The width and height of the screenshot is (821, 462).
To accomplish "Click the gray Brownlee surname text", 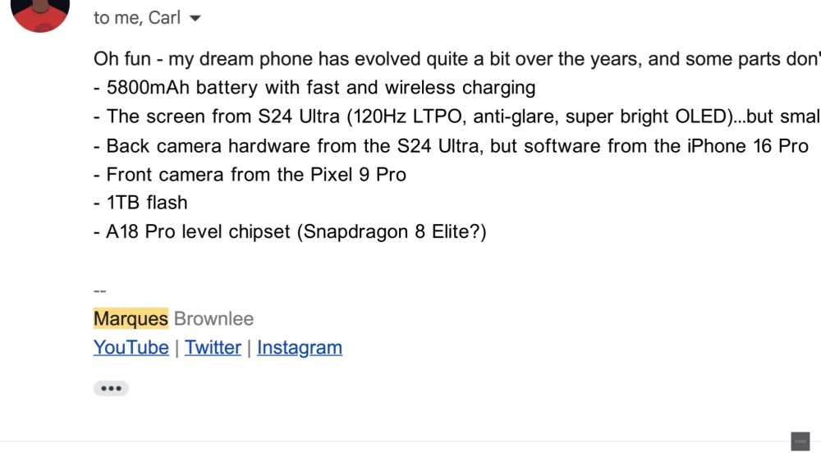I will [x=213, y=318].
